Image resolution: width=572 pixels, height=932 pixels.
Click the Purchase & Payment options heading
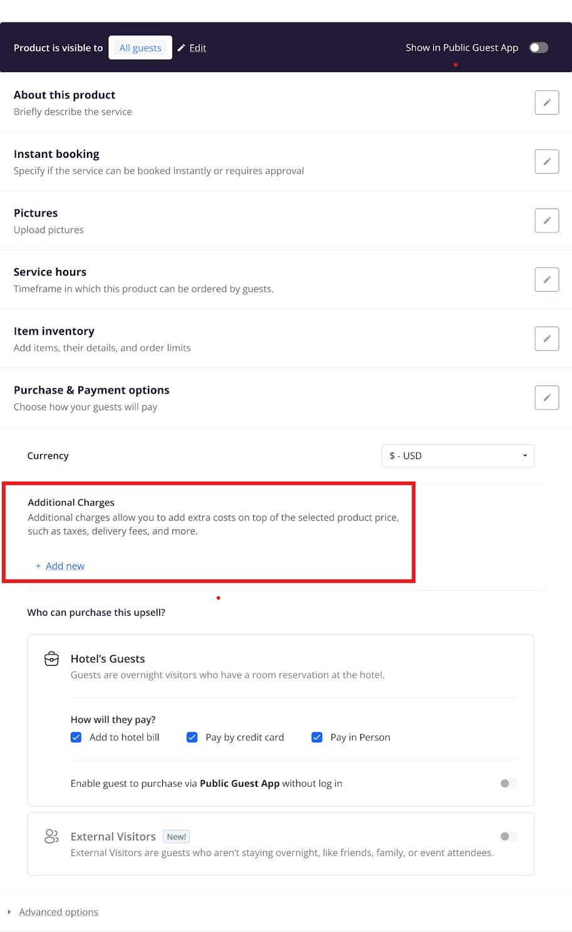tap(91, 390)
